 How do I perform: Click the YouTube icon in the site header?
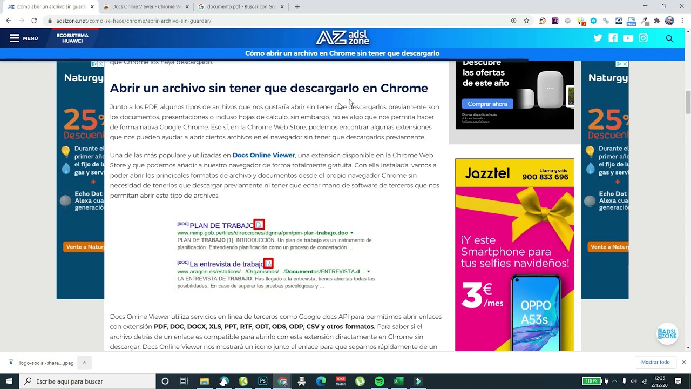tap(628, 38)
